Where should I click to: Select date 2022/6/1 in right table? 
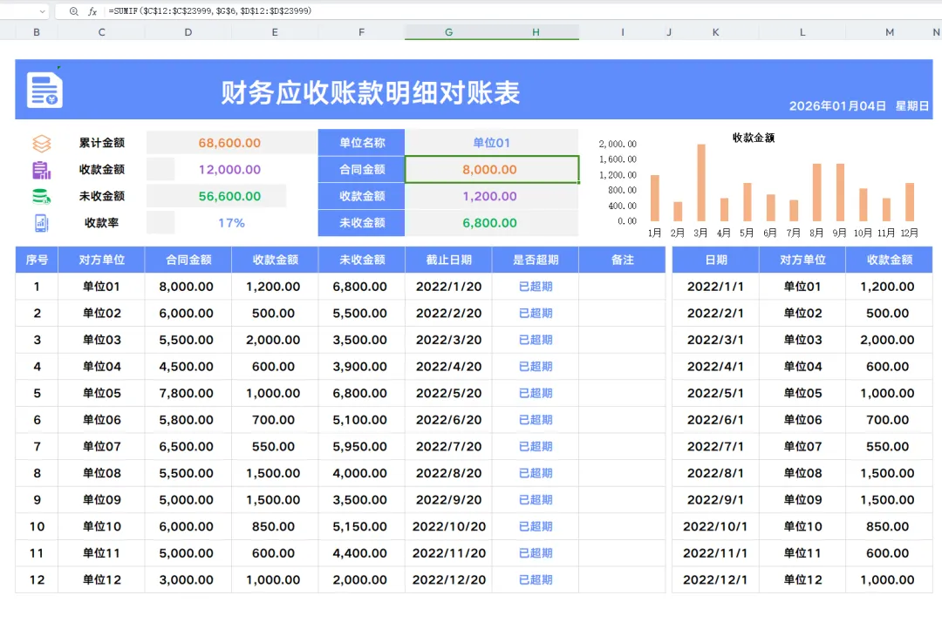coord(715,420)
